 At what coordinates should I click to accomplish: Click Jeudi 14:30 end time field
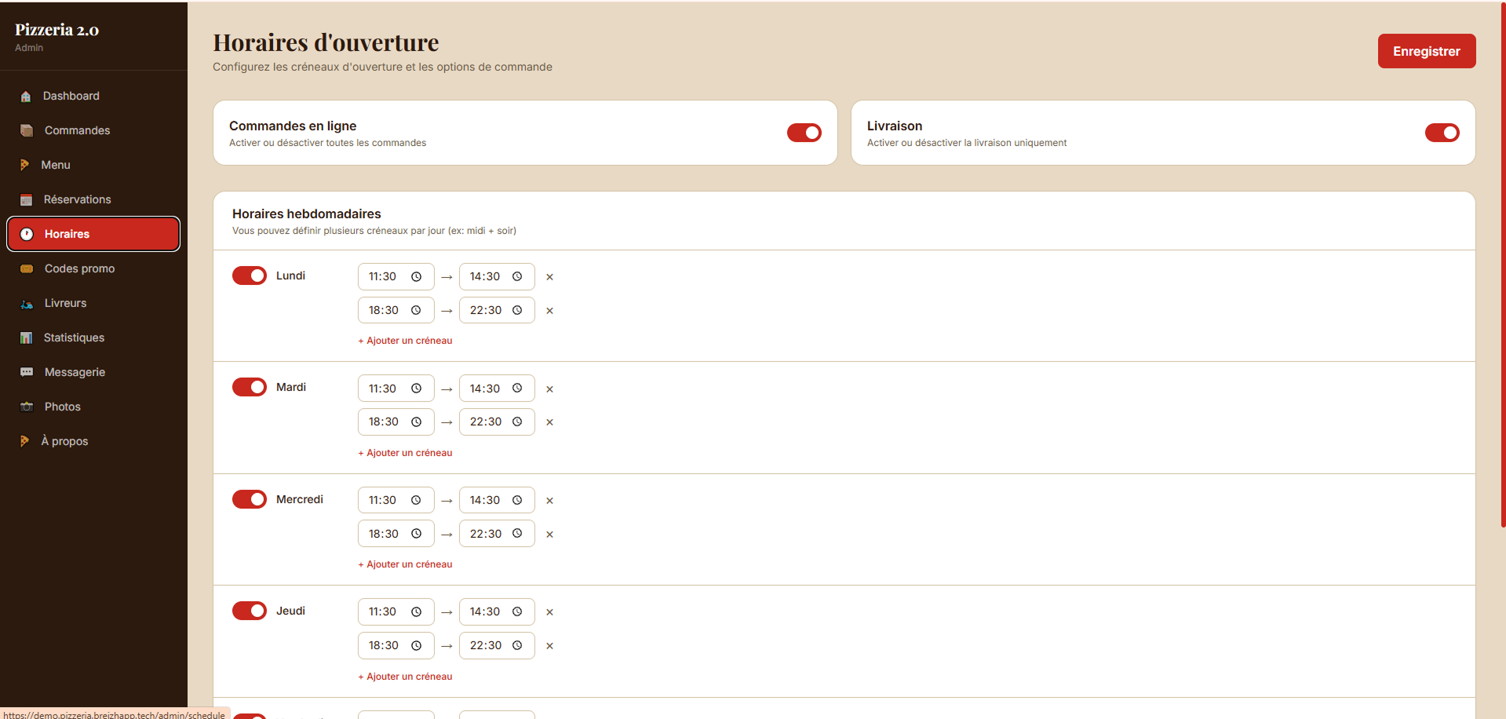coord(497,611)
